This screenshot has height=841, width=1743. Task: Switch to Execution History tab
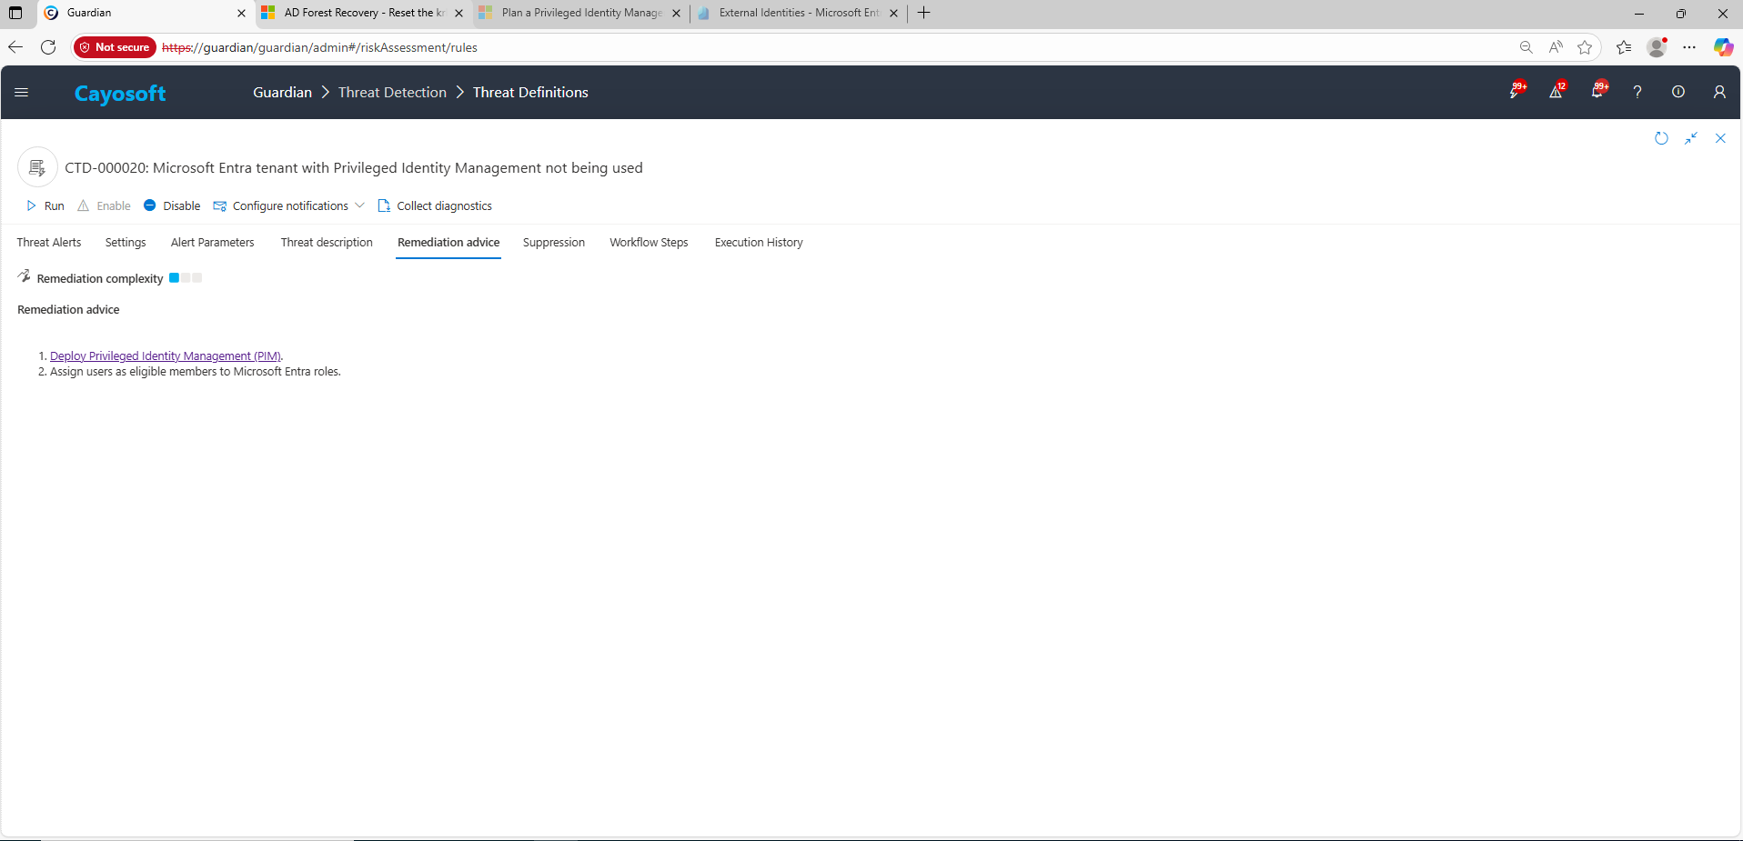click(x=758, y=243)
